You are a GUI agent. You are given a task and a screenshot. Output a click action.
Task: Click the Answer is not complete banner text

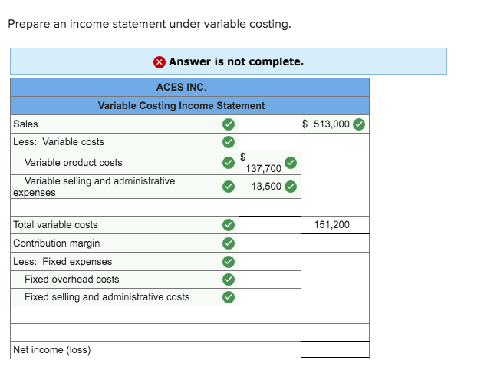click(236, 61)
